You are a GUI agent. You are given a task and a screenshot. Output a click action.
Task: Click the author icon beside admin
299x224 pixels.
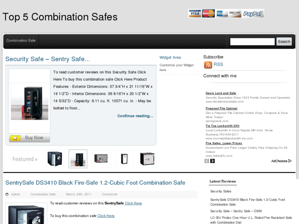point(7,194)
